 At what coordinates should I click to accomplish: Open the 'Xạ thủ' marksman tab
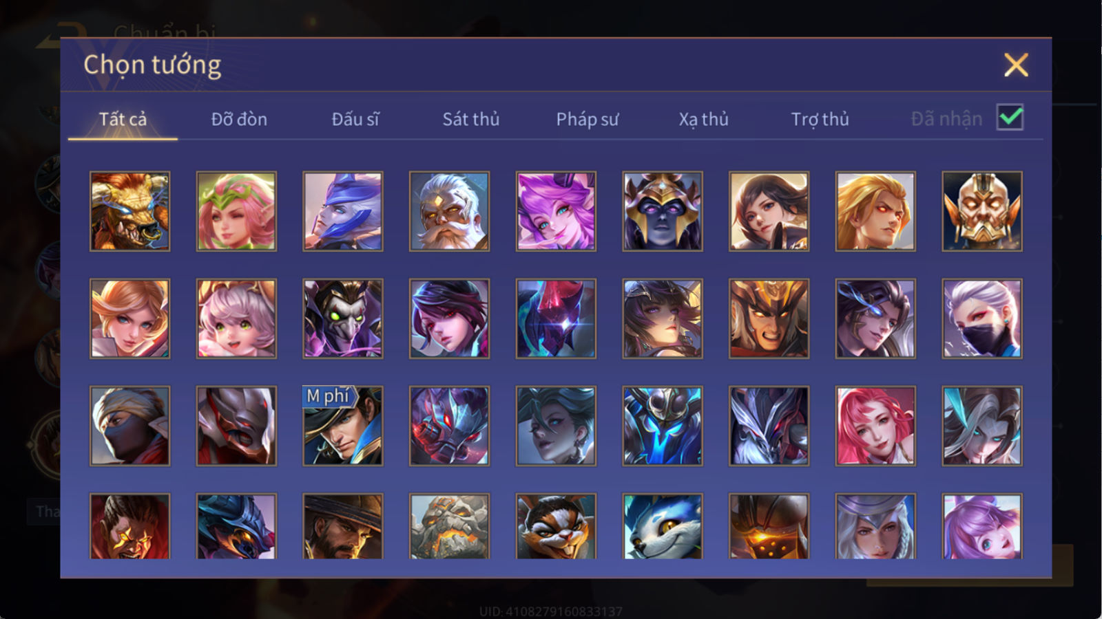(703, 119)
